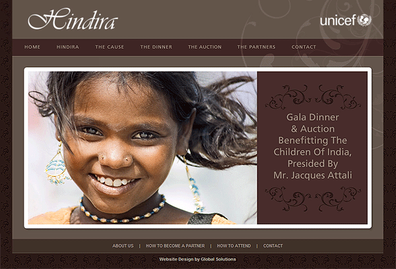
Task: Select The Dinner in navigation
Action: (x=156, y=47)
